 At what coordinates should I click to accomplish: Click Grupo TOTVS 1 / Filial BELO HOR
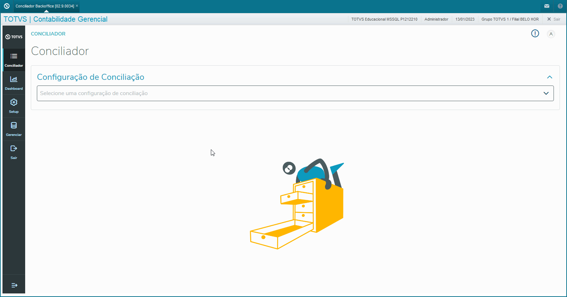click(x=510, y=19)
